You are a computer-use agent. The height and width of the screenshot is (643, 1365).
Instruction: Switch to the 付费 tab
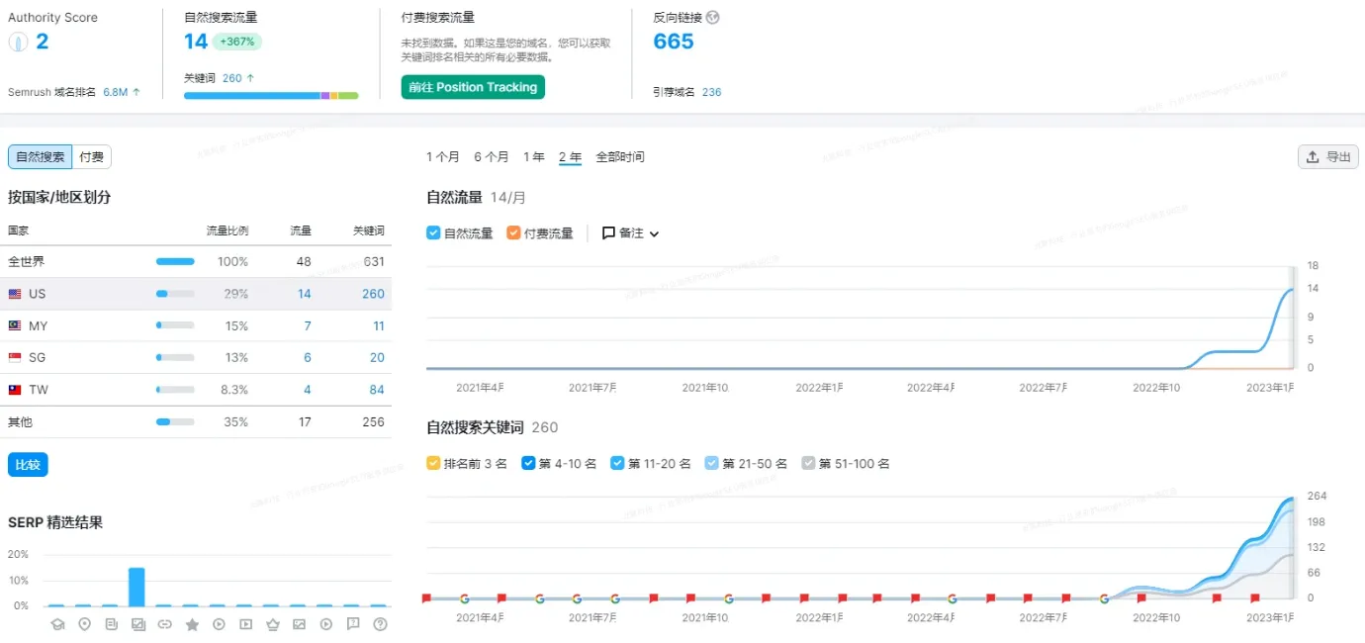(x=91, y=156)
